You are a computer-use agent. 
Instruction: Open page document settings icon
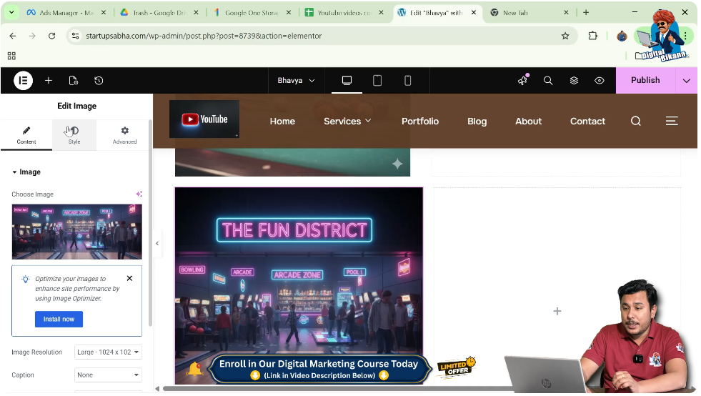point(74,81)
